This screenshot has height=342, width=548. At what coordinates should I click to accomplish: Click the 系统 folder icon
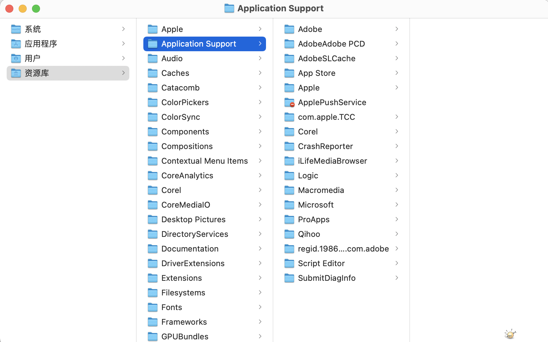click(16, 29)
